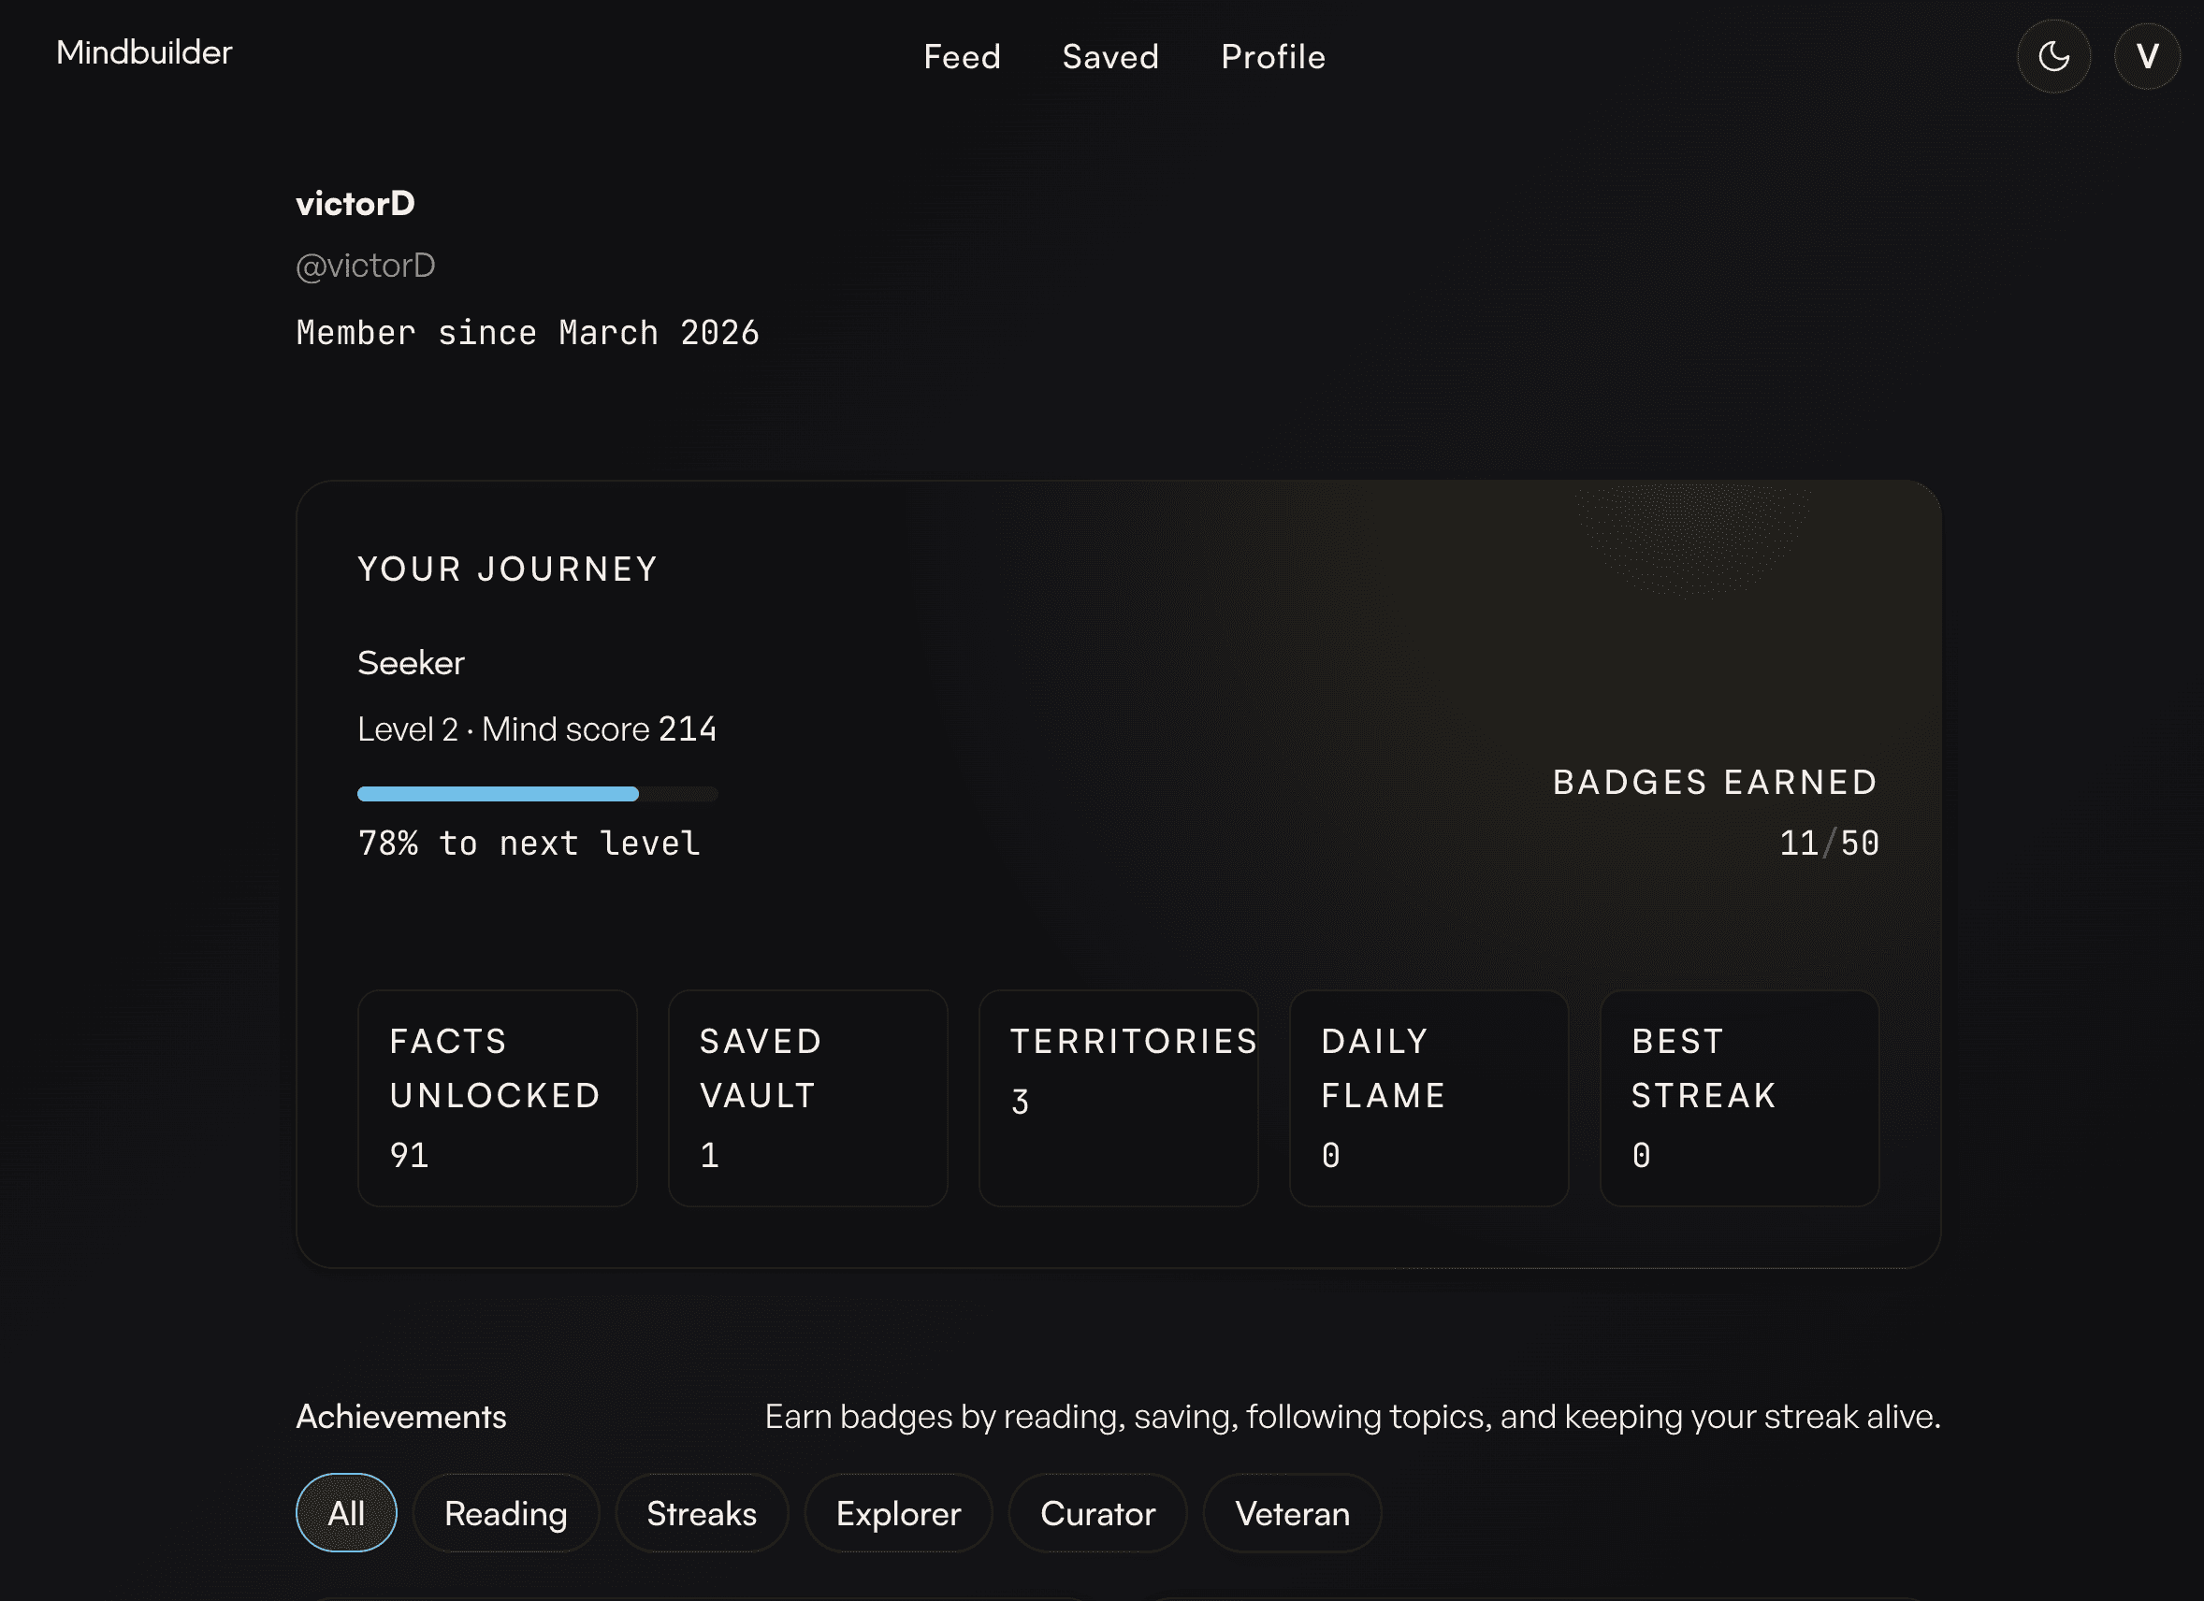Open the Profile nav link
This screenshot has height=1601, width=2204.
click(x=1273, y=56)
